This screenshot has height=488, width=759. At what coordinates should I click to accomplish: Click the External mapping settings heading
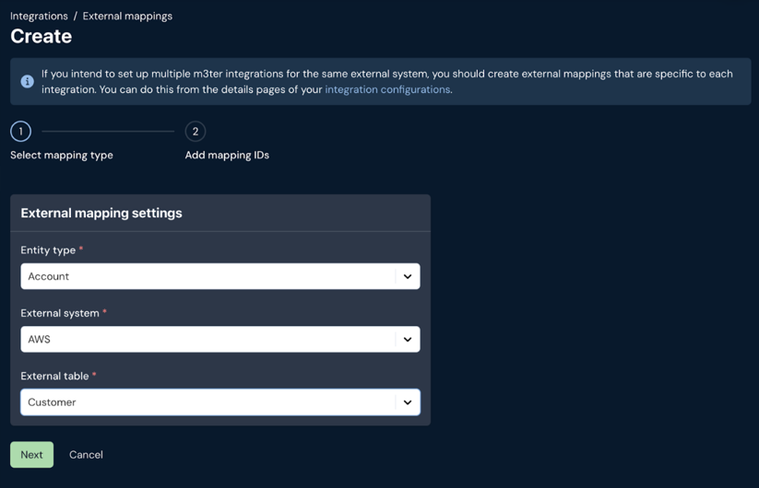click(x=101, y=213)
